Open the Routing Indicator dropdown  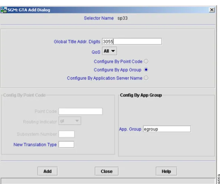click(x=70, y=121)
